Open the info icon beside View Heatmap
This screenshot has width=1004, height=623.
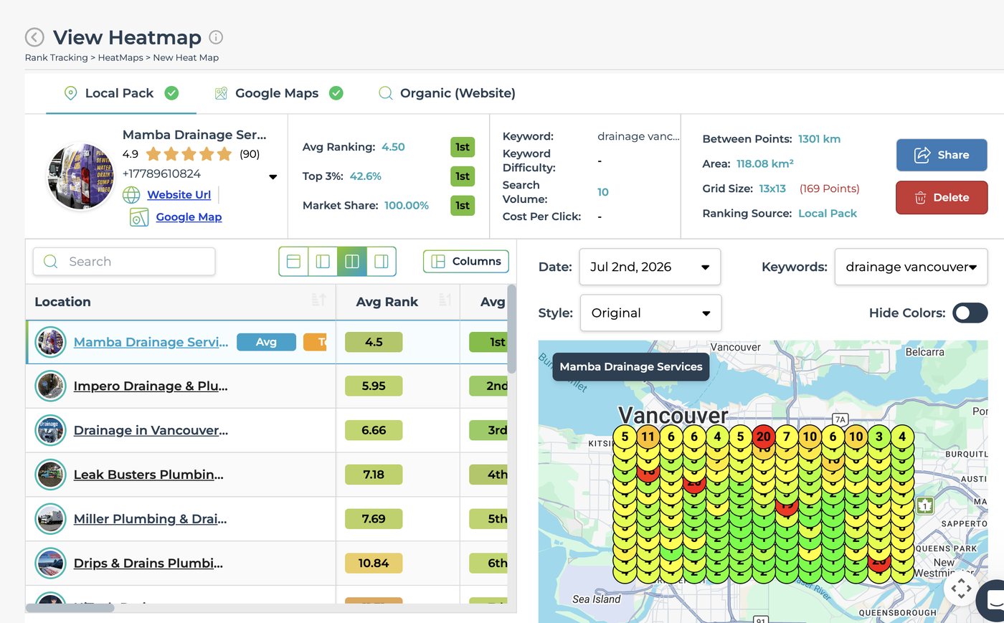click(216, 37)
